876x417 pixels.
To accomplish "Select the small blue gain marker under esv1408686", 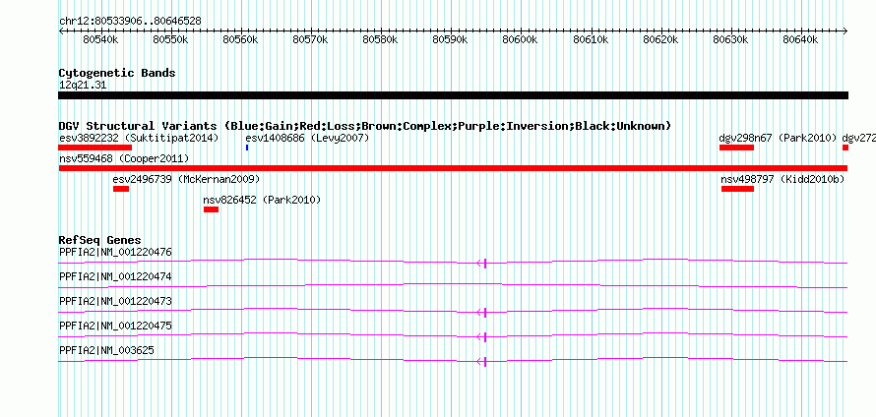I will [247, 148].
